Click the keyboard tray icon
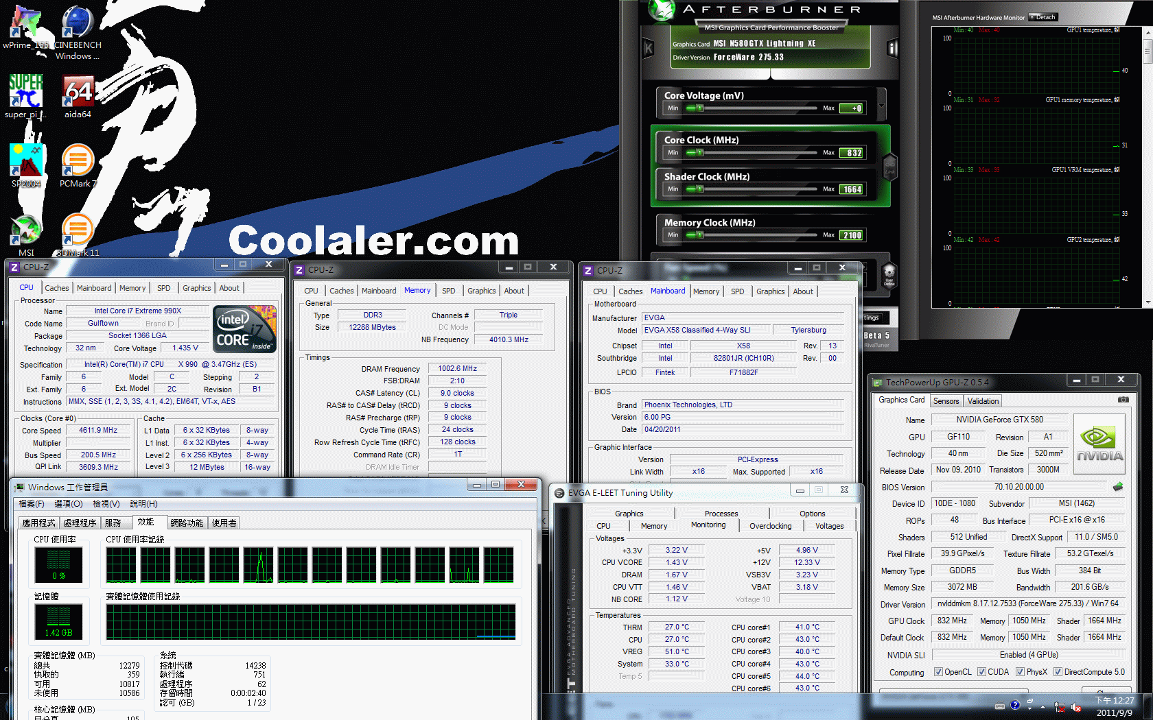The height and width of the screenshot is (720, 1153). (x=999, y=706)
